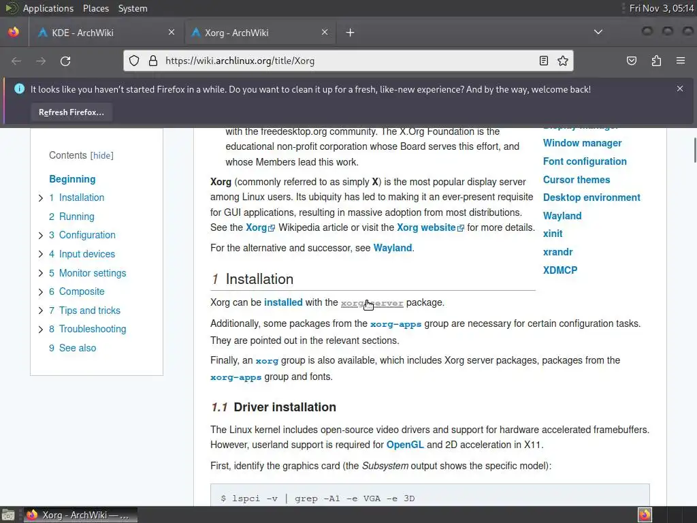
Task: Jump to Beginning in contents
Action: click(72, 179)
